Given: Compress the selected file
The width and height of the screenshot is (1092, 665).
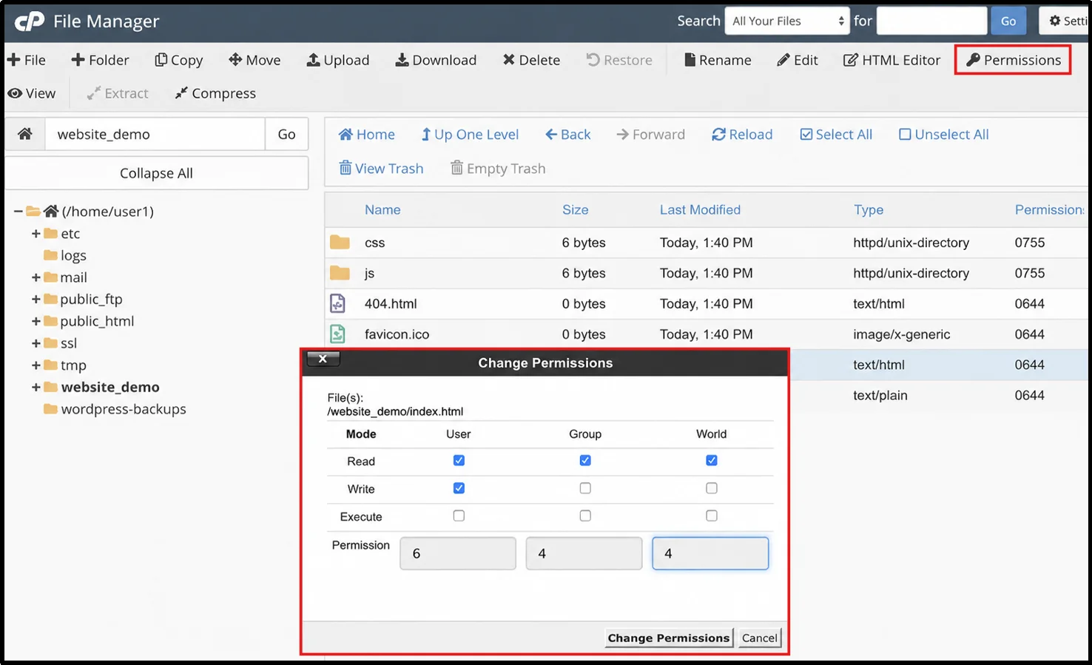Looking at the screenshot, I should [215, 93].
